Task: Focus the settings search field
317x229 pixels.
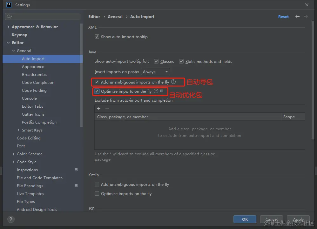Action: [43, 17]
